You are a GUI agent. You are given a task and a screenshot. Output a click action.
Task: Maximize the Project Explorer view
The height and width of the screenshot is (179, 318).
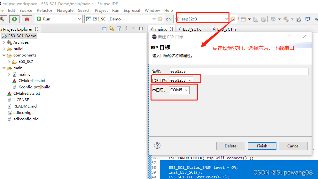point(141,29)
